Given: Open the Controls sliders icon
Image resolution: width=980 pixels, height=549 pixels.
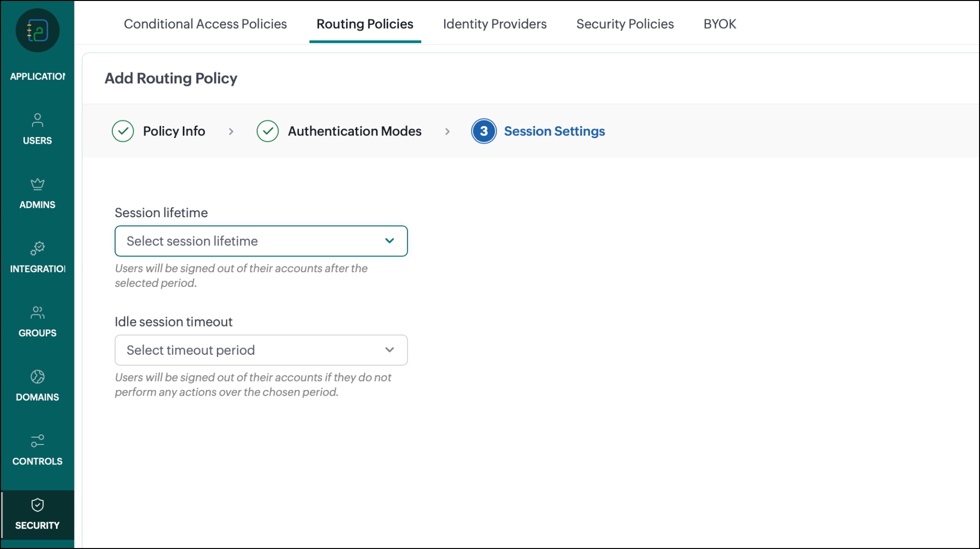Looking at the screenshot, I should (37, 441).
